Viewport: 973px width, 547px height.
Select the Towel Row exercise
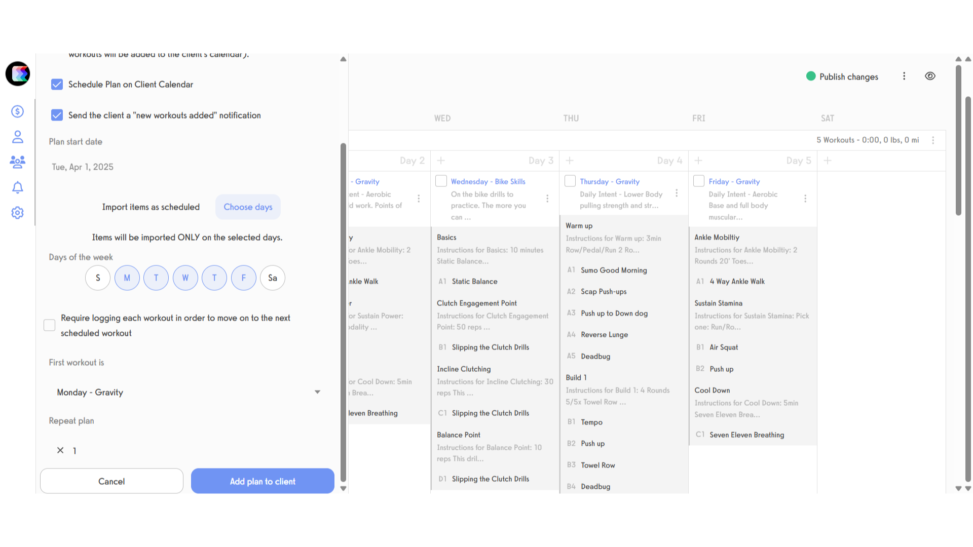point(598,465)
